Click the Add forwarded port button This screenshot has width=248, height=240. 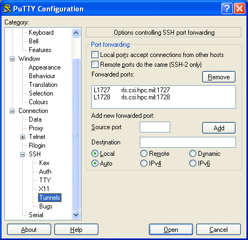(219, 128)
